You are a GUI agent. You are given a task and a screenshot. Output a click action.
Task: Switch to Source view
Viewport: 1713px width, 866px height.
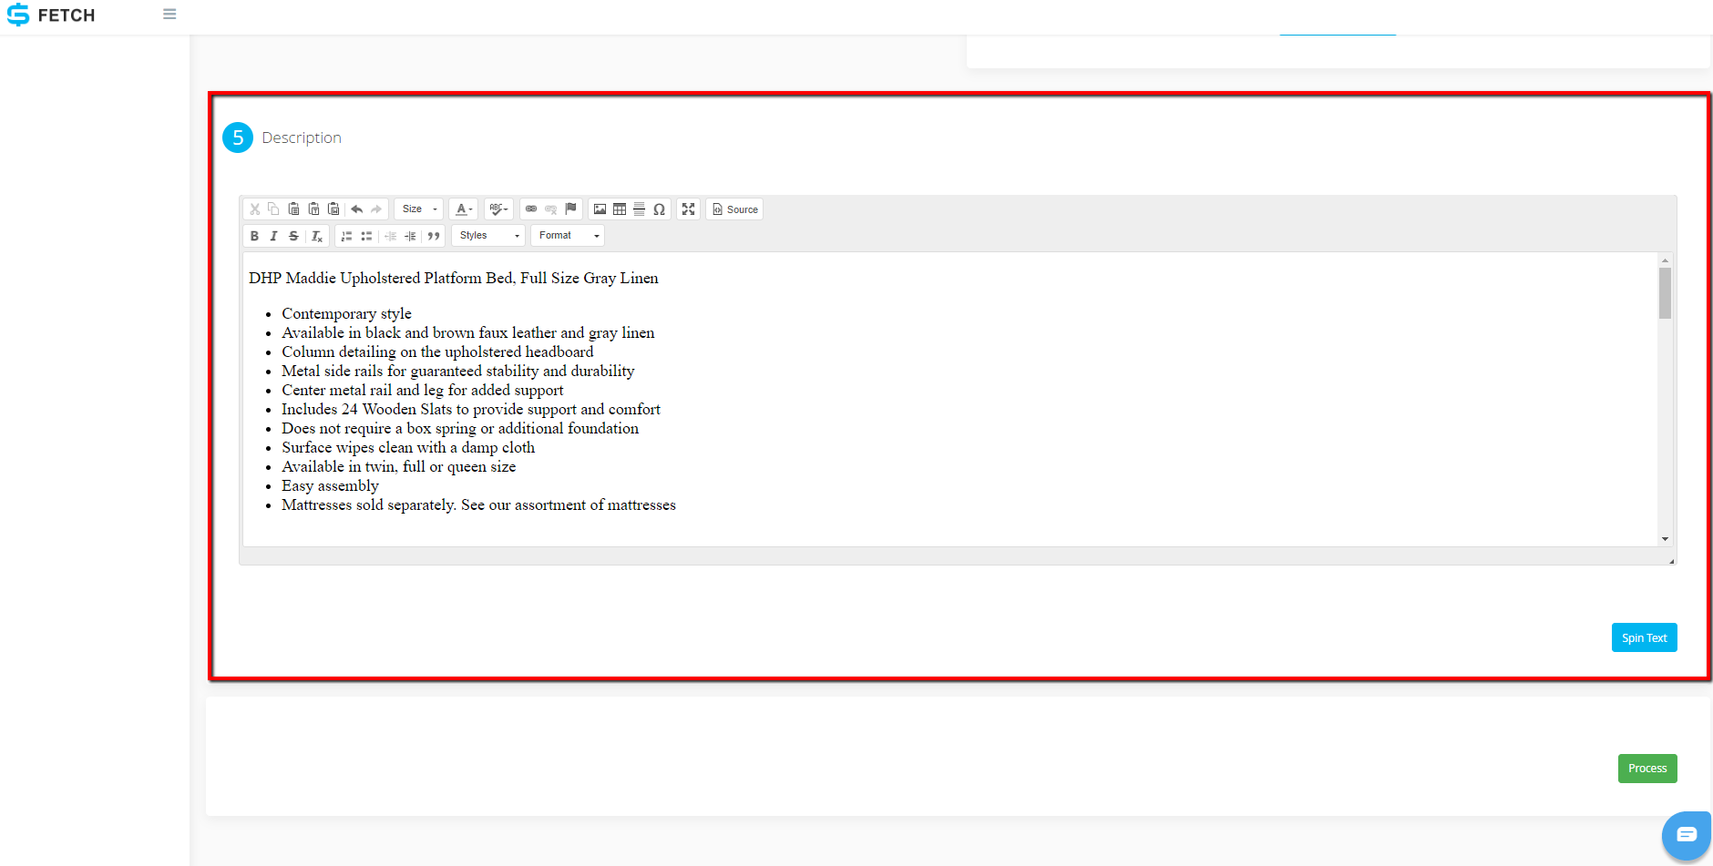point(734,209)
